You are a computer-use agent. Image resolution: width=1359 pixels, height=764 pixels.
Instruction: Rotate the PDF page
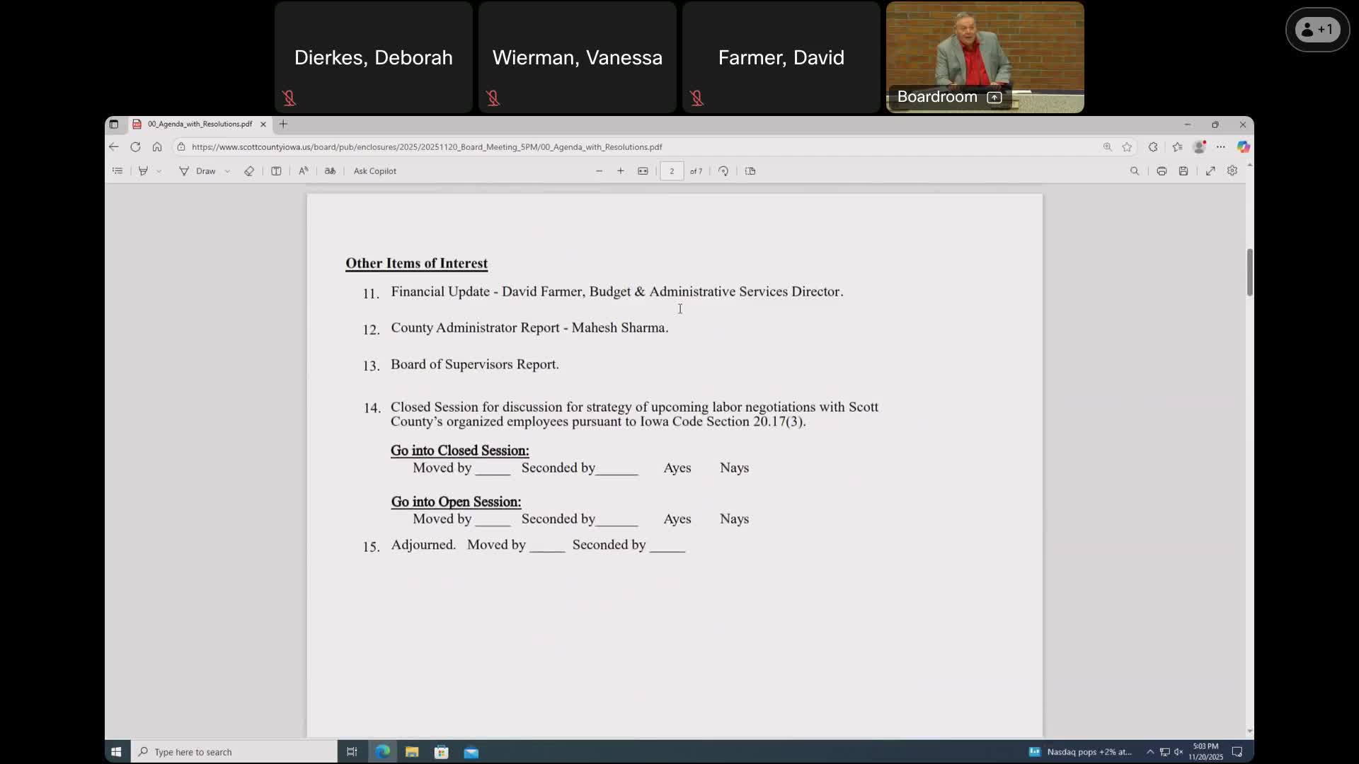(723, 171)
